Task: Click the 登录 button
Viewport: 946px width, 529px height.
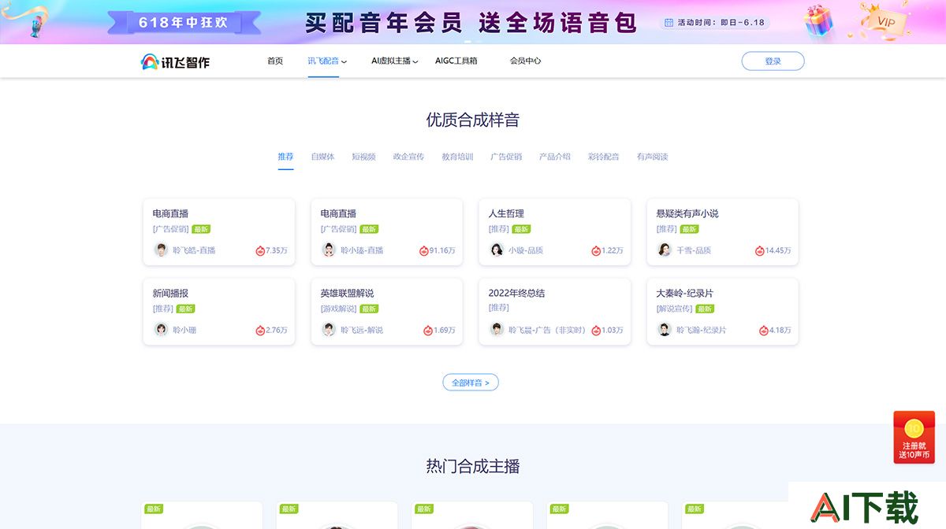Action: 773,61
